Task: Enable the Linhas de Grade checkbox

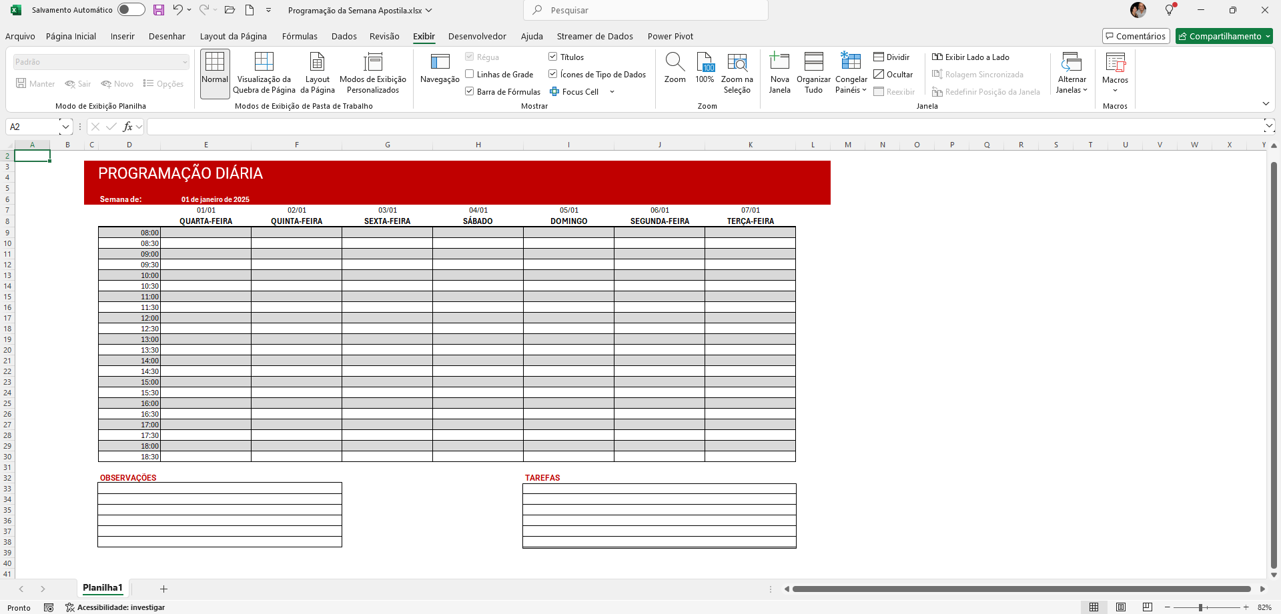Action: click(x=470, y=74)
